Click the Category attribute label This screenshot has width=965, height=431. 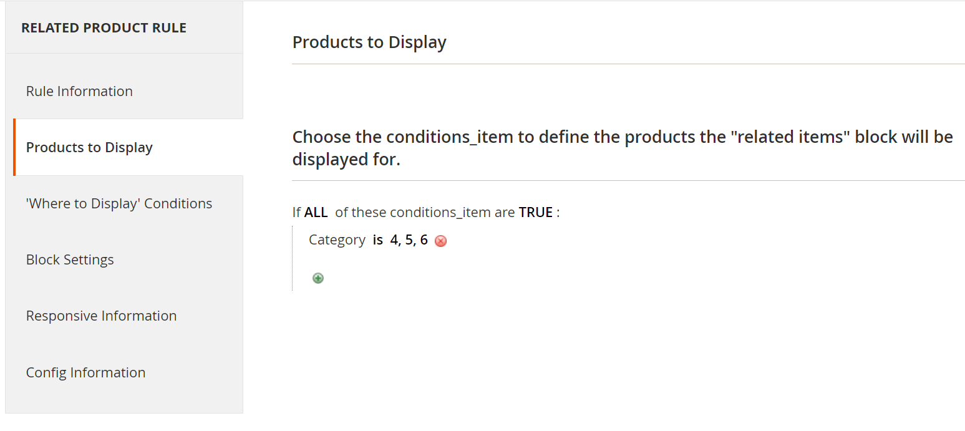(x=337, y=240)
